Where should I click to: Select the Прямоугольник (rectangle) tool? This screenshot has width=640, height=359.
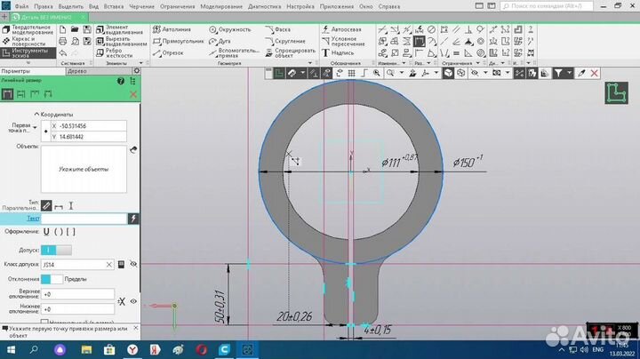tap(181, 41)
